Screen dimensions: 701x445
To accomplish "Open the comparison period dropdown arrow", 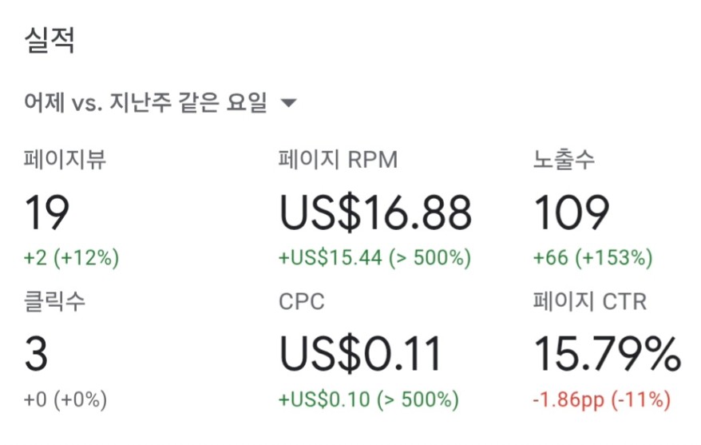I will 288,103.
